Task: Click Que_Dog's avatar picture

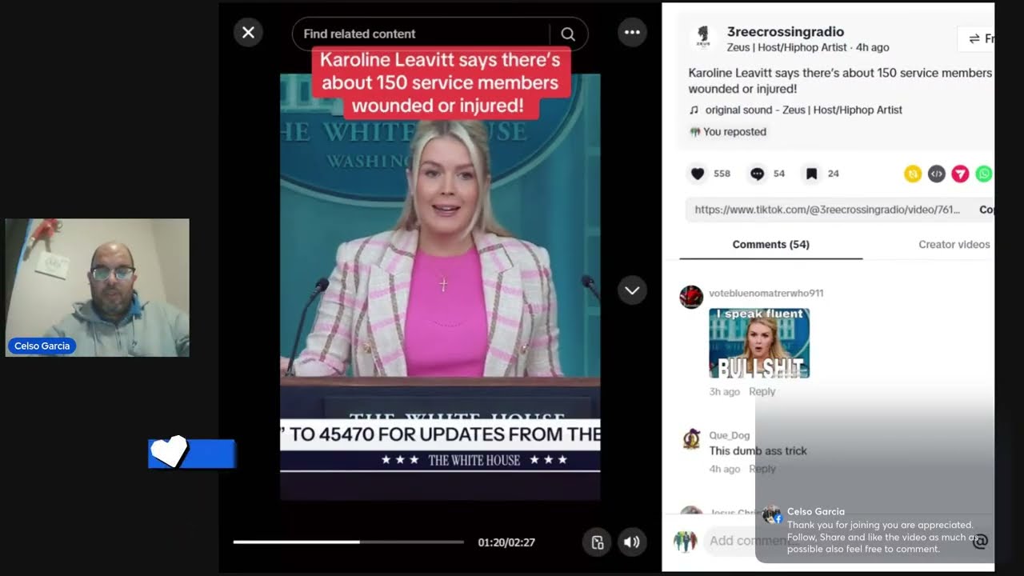Action: point(691,439)
